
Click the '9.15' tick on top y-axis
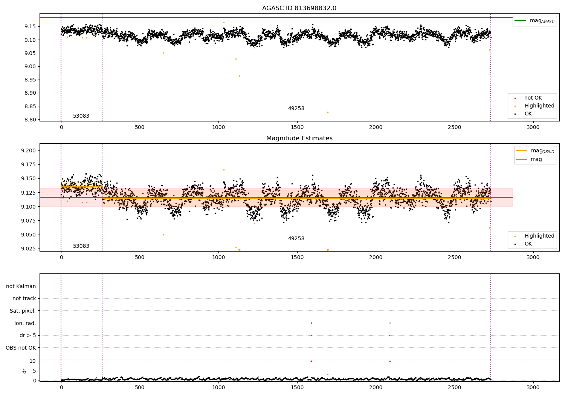(30, 26)
